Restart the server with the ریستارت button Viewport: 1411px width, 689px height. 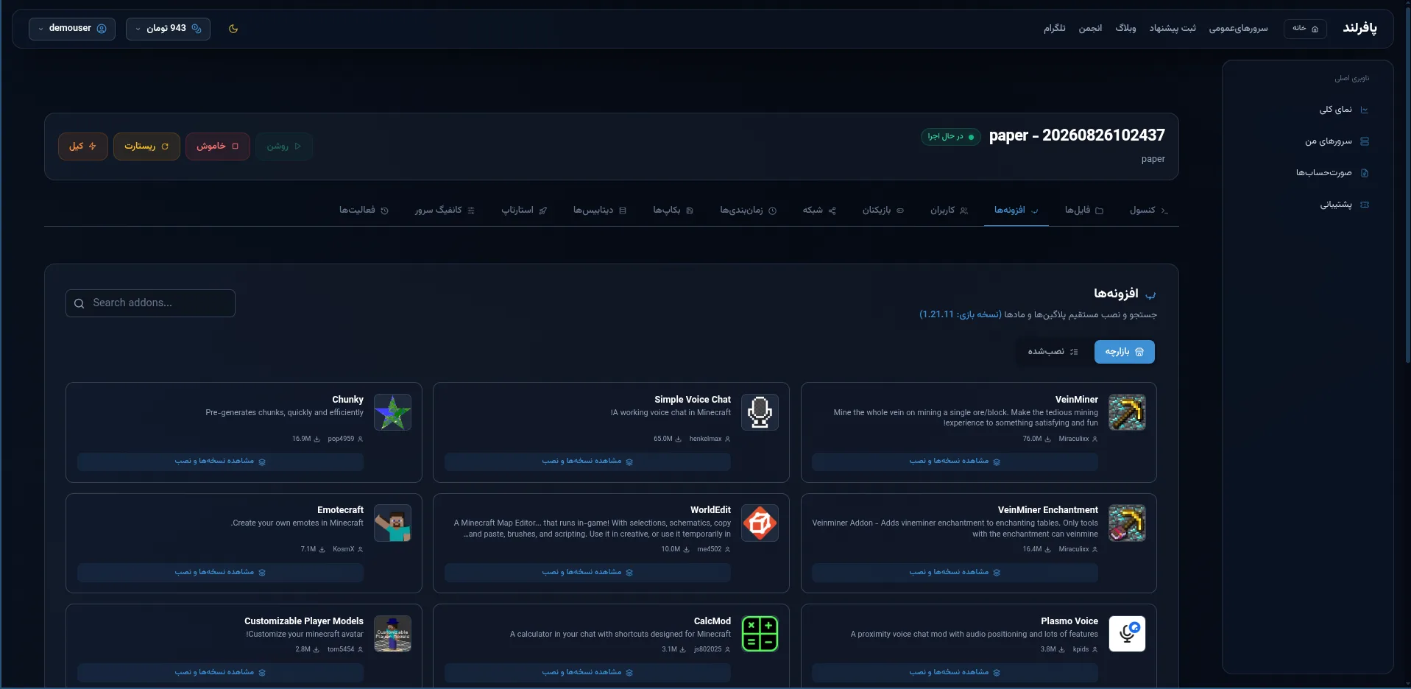click(146, 146)
